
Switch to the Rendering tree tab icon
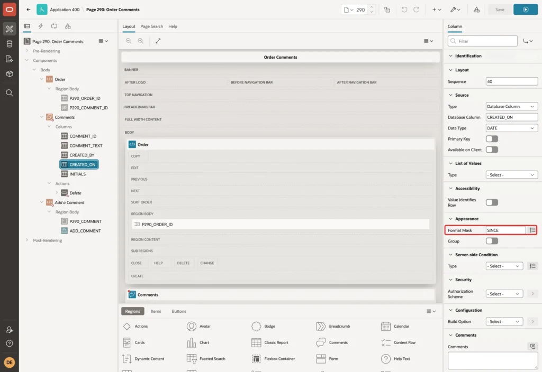27,26
